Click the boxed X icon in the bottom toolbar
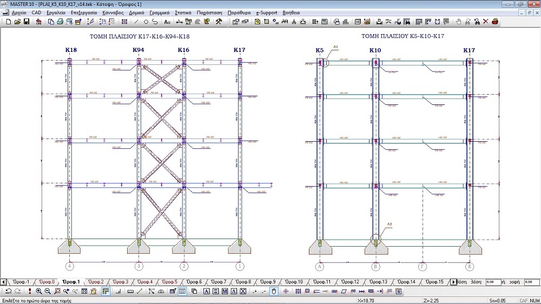Image resolution: width=541 pixels, height=304 pixels. (243, 291)
